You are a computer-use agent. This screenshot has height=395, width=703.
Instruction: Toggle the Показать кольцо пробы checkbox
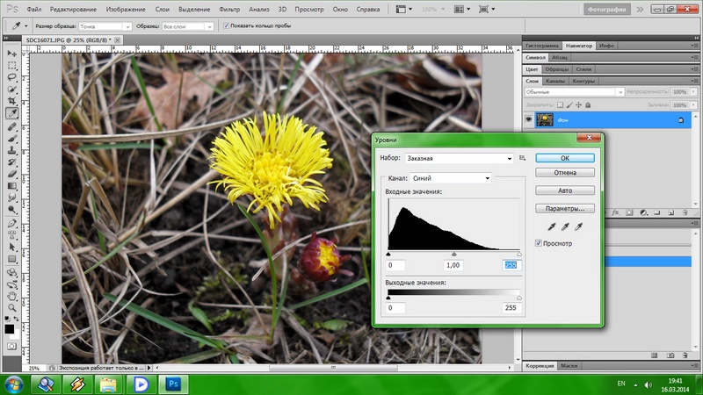point(226,26)
